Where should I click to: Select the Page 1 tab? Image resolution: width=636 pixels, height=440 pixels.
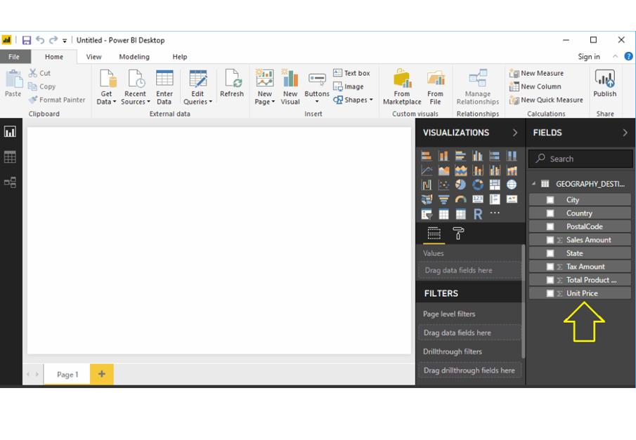[67, 374]
